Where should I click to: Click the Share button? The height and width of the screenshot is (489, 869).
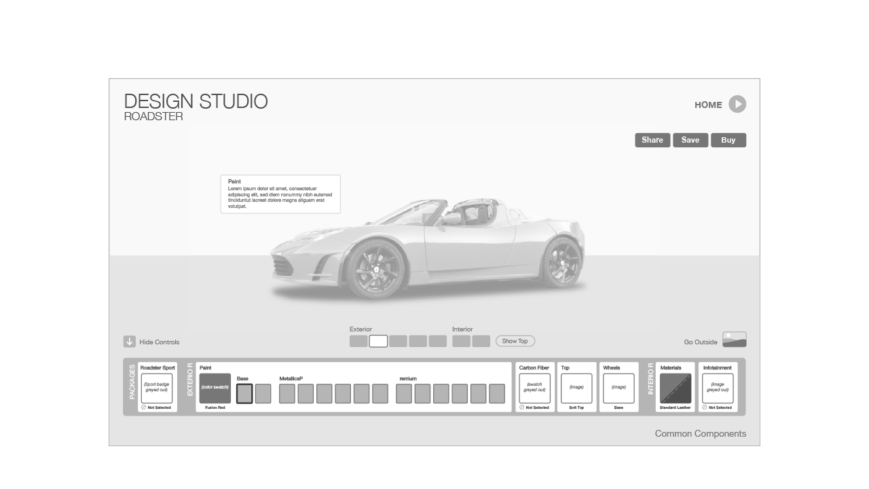point(652,140)
